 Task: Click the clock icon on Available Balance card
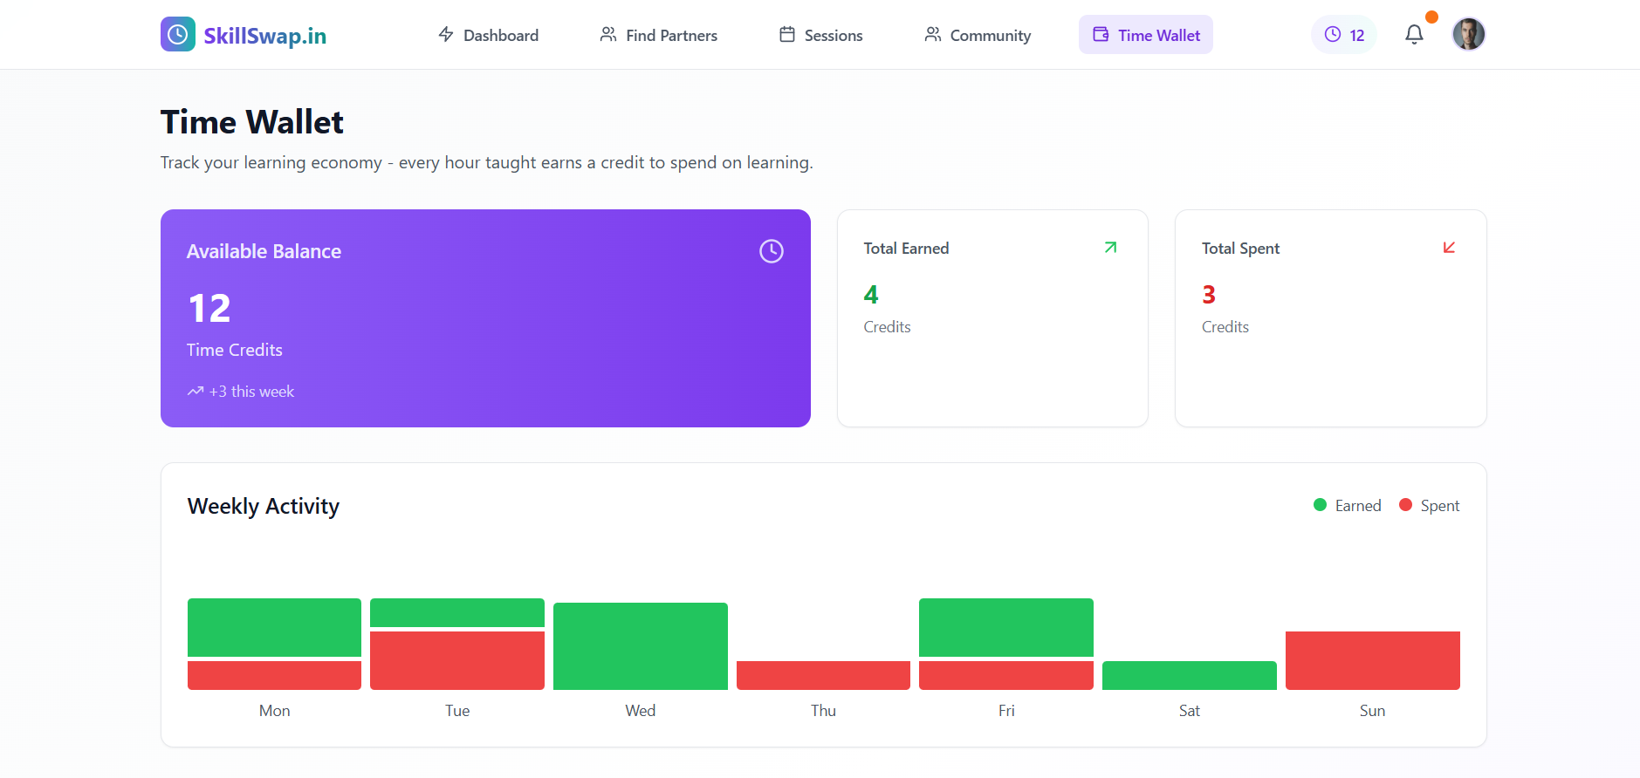(x=772, y=251)
